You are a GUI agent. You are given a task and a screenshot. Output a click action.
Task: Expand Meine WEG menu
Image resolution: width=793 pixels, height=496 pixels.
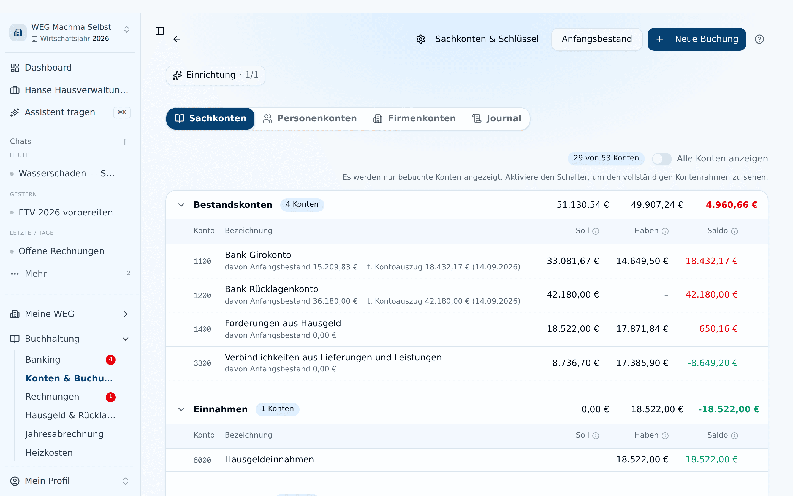(x=70, y=314)
